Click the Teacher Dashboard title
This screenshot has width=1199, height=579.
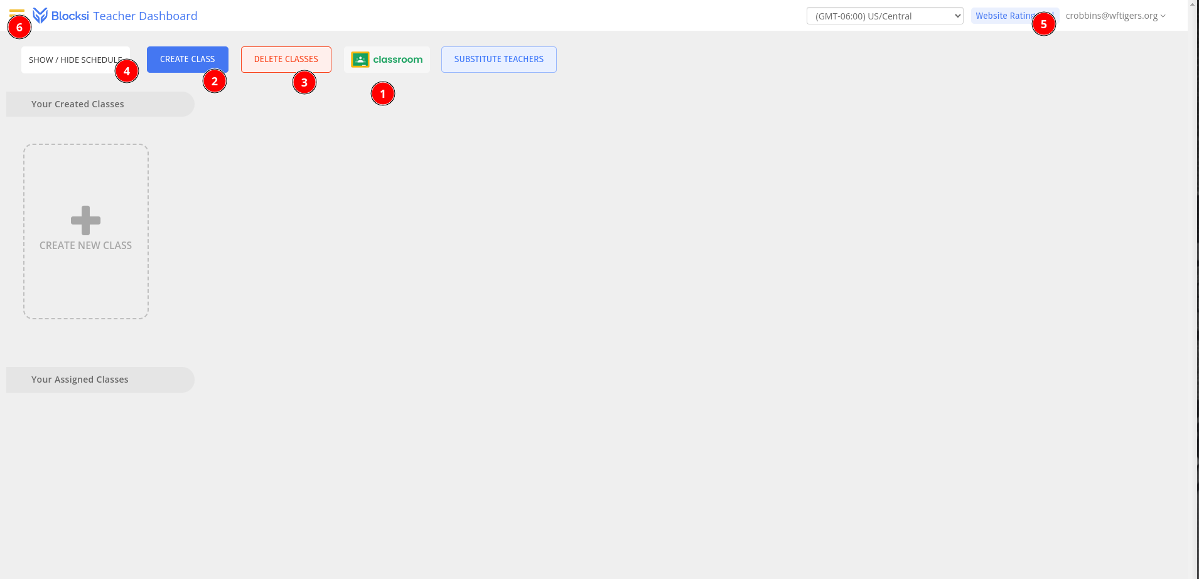coord(145,16)
